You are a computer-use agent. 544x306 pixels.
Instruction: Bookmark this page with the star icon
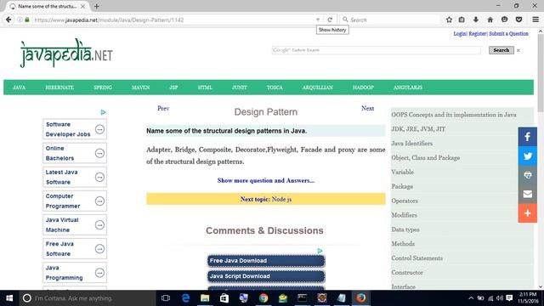[x=449, y=20]
